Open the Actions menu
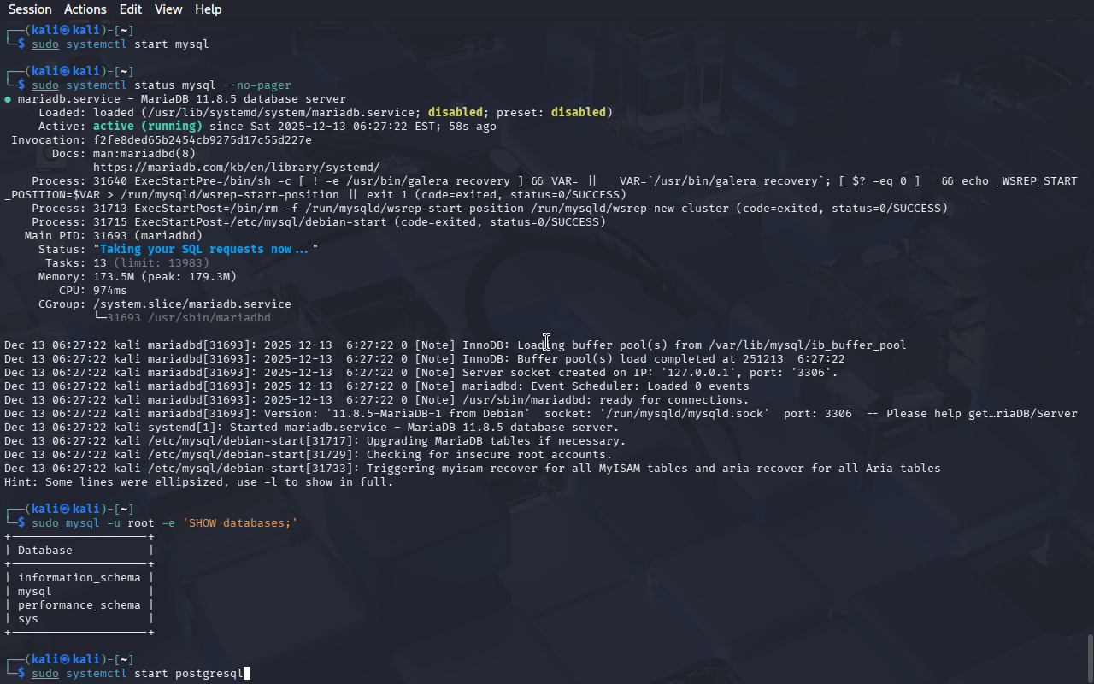Viewport: 1094px width, 684px height. (x=85, y=9)
